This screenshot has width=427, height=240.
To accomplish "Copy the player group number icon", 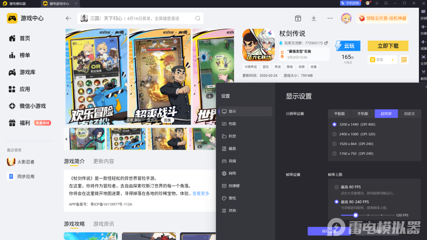I will [x=326, y=43].
